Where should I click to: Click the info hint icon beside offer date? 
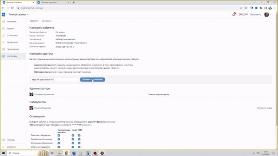pyautogui.click(x=74, y=47)
